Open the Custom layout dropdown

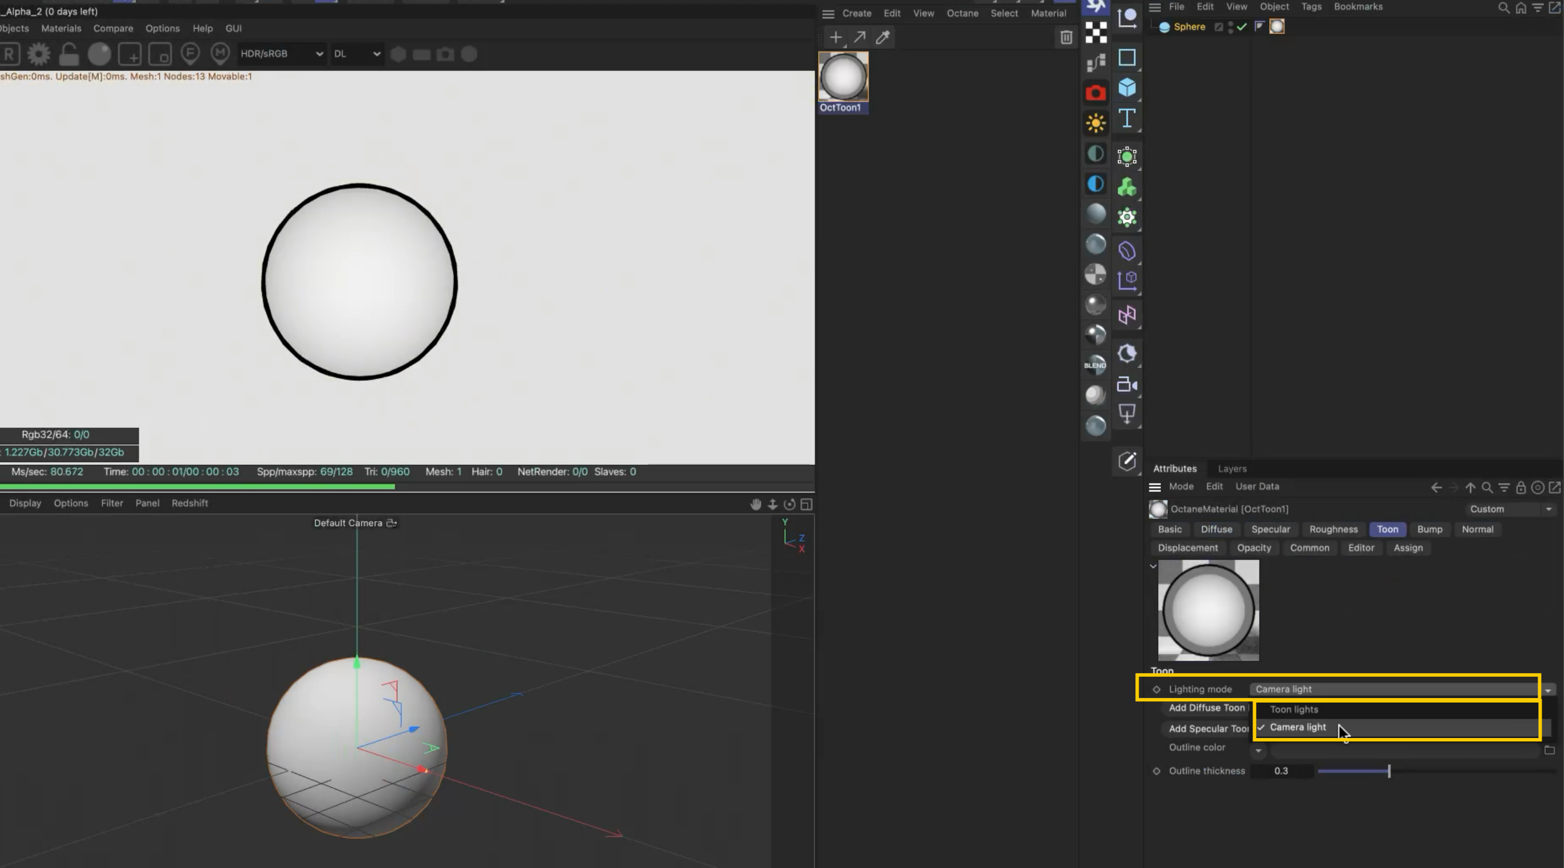[1510, 509]
